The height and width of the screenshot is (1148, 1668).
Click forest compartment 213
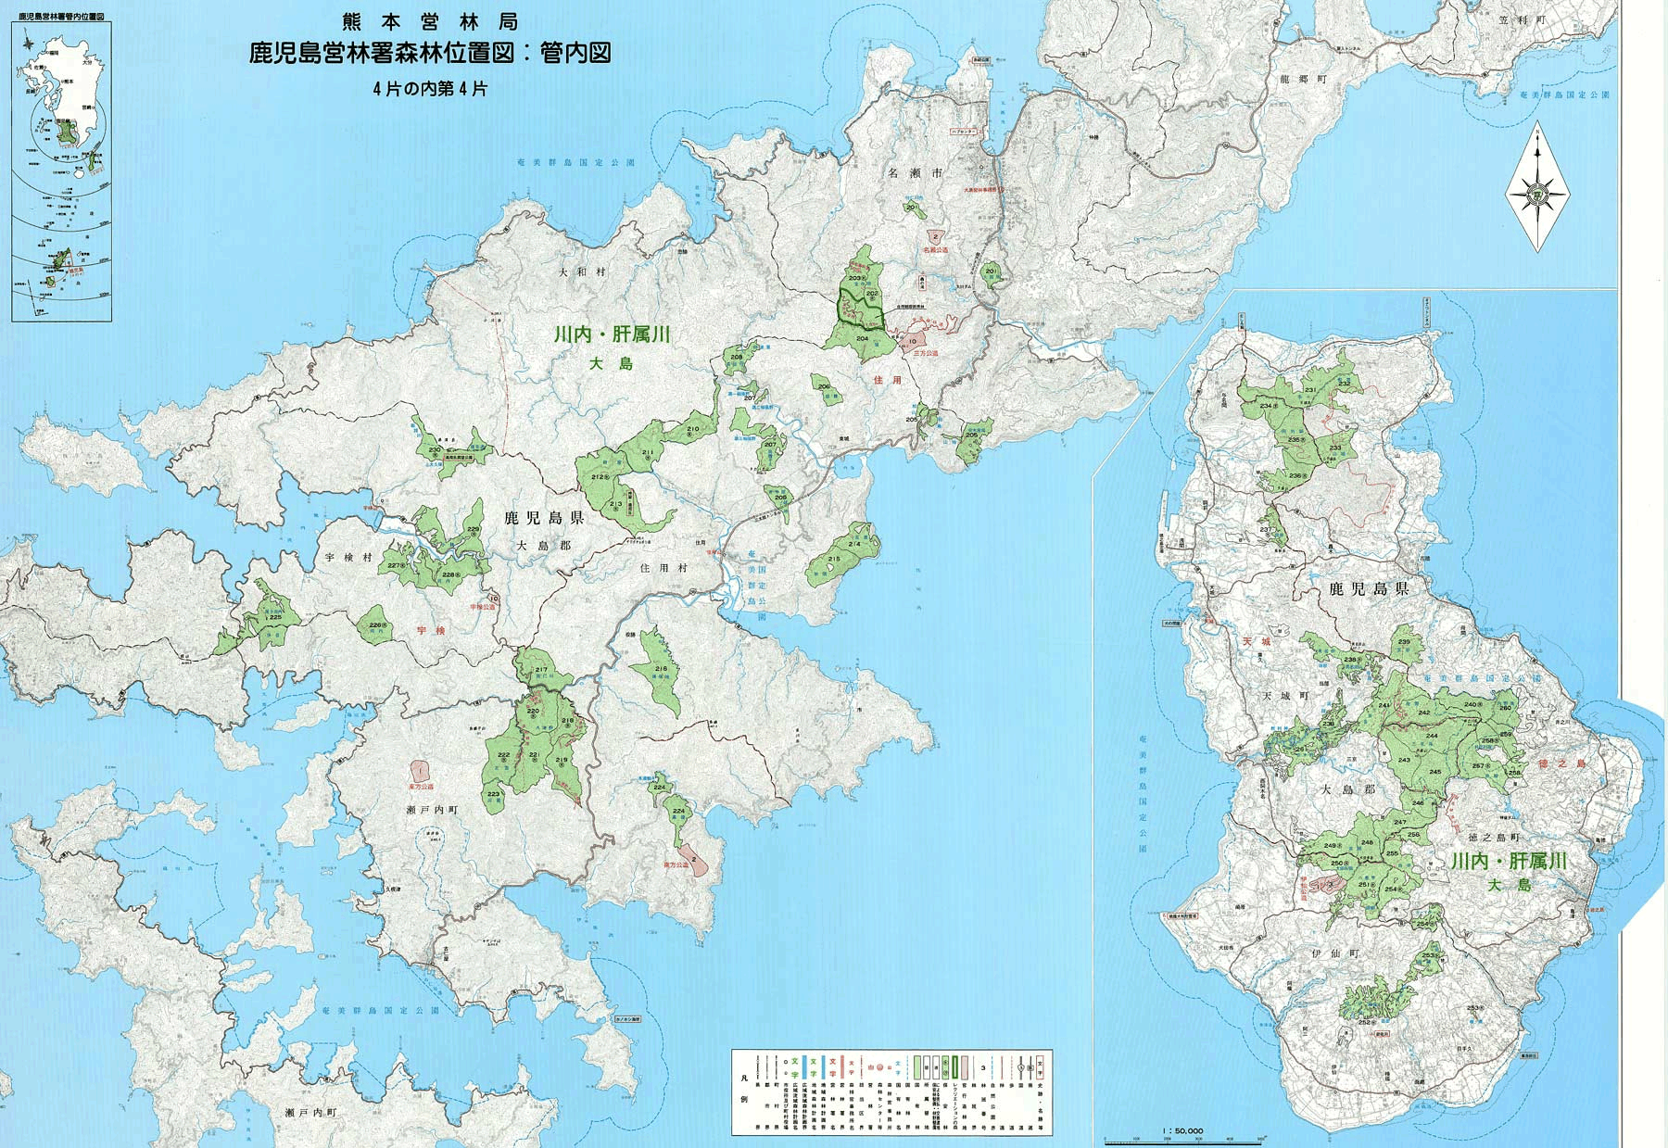pyautogui.click(x=618, y=503)
